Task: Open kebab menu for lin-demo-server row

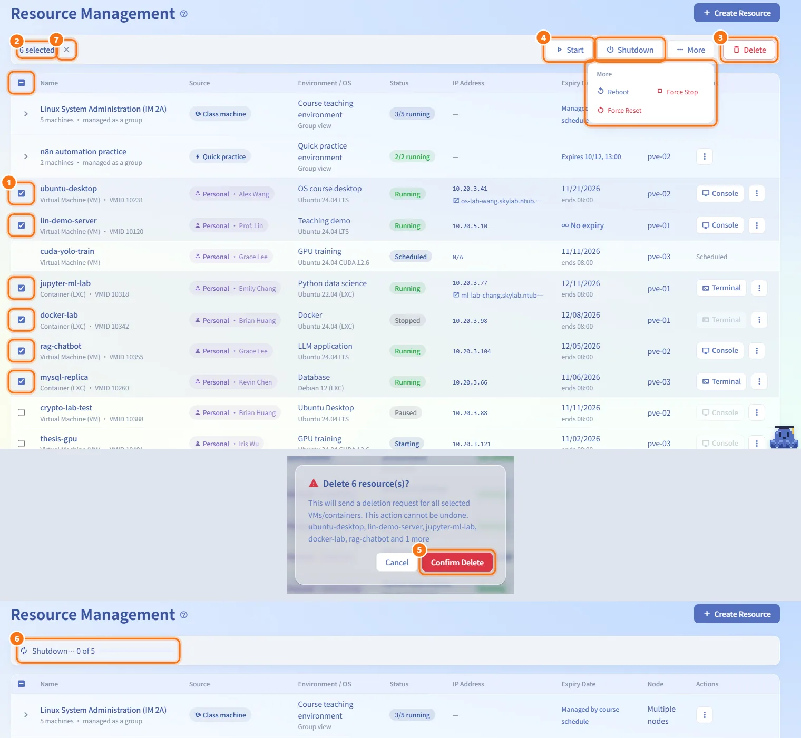Action: pyautogui.click(x=757, y=225)
